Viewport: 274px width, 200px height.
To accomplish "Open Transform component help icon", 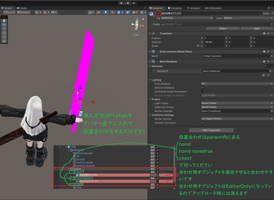I will (x=264, y=33).
